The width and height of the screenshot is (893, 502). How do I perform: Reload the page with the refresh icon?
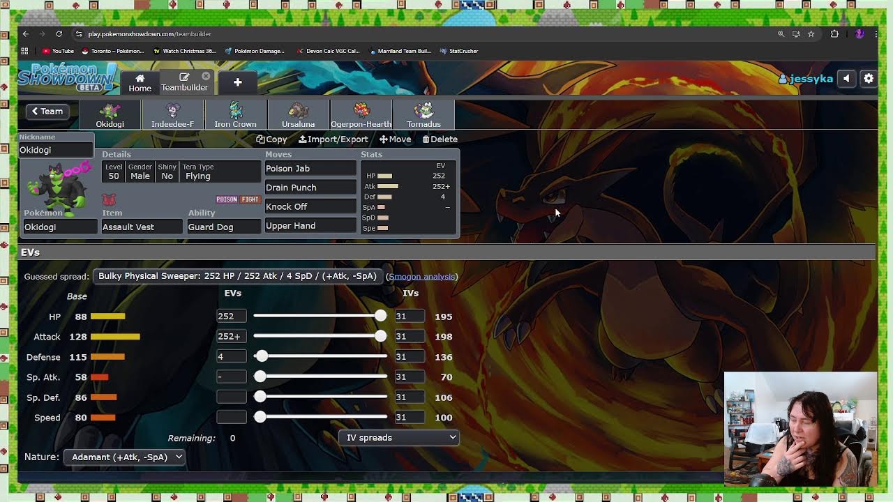[x=59, y=33]
